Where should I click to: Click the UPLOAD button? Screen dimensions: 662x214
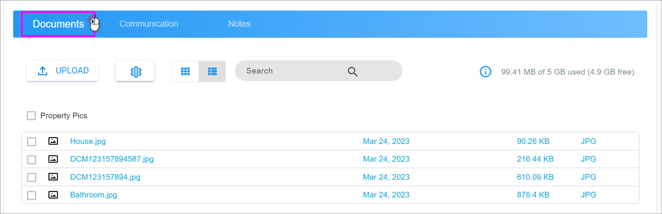(63, 71)
